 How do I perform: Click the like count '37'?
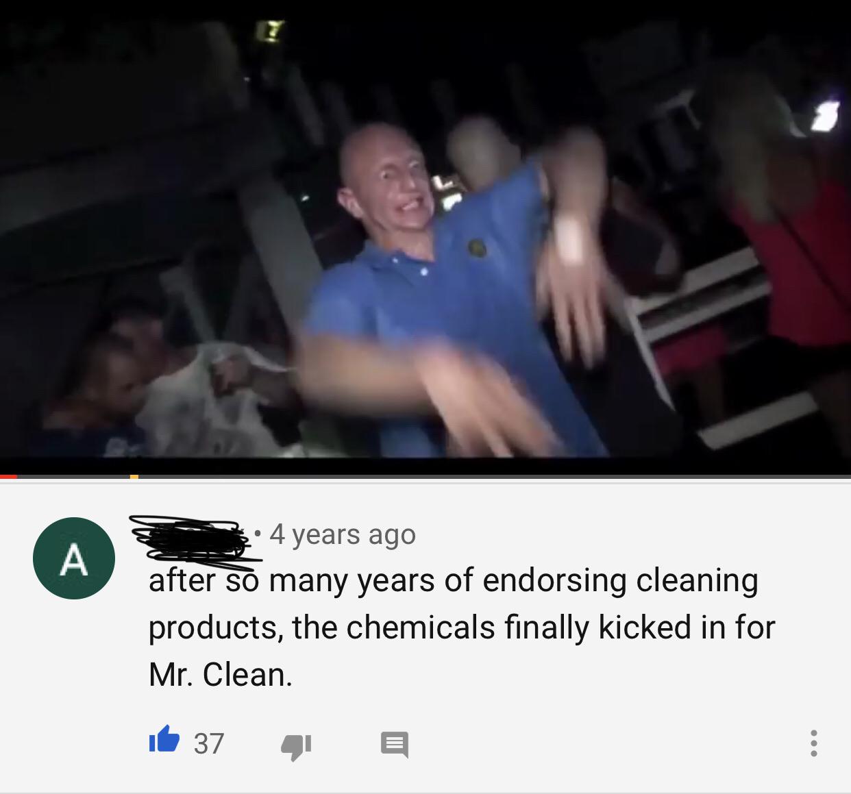coord(209,744)
